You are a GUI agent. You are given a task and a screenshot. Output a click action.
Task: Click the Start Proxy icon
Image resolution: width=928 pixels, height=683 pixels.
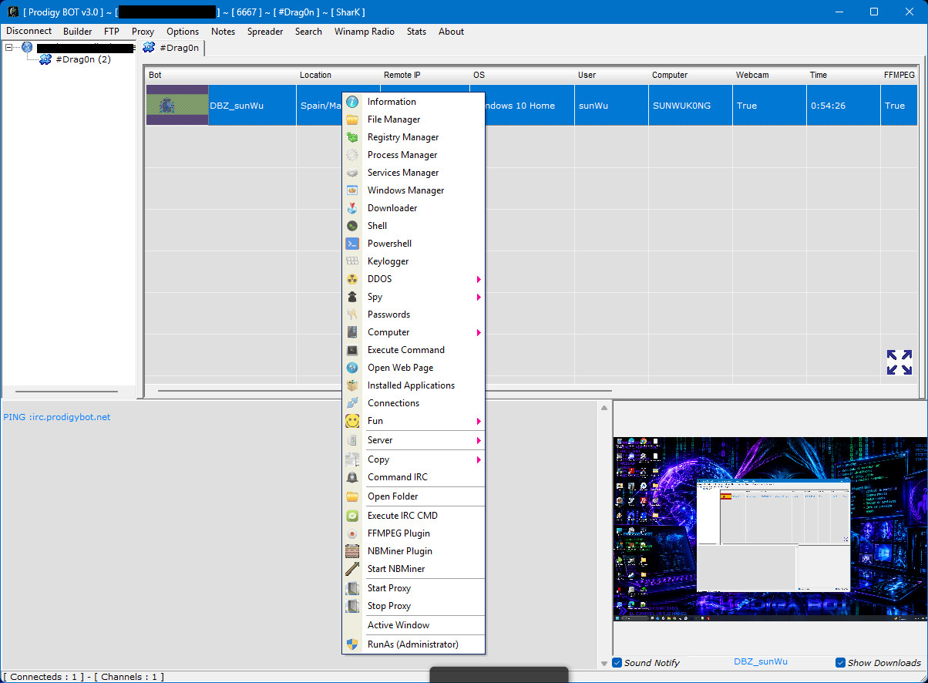(x=352, y=588)
